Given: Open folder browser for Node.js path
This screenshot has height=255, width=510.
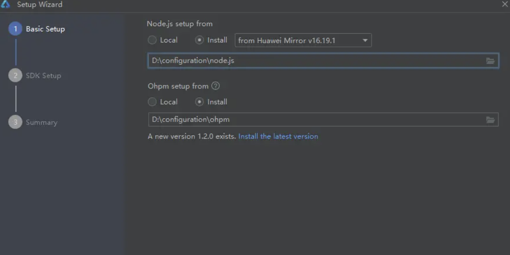Looking at the screenshot, I should click(490, 61).
